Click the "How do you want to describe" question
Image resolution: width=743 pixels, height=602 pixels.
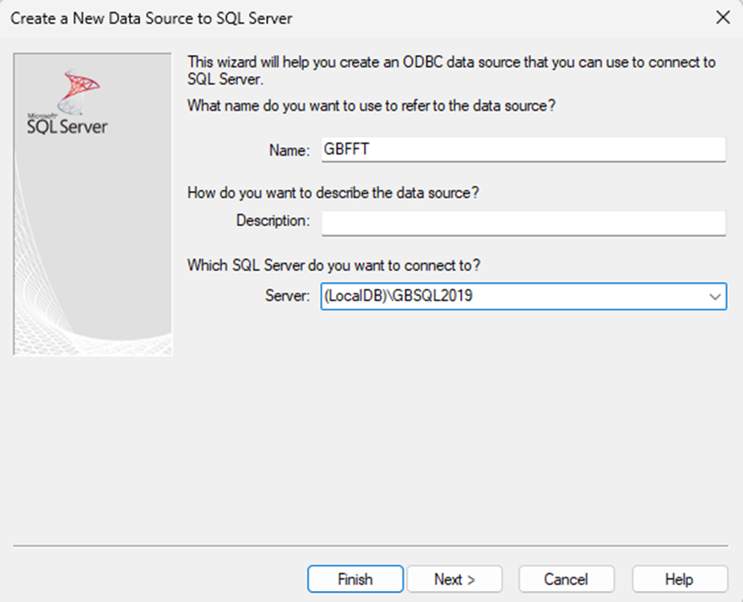333,192
